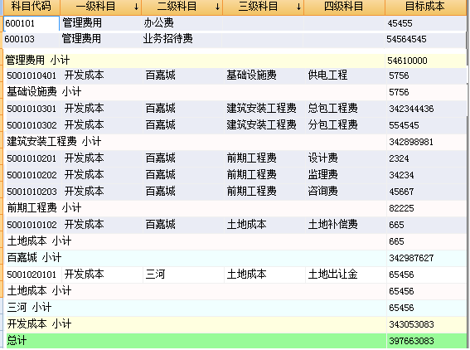Select the 目标成本 column header
This screenshot has width=470, height=350.
coord(425,7)
